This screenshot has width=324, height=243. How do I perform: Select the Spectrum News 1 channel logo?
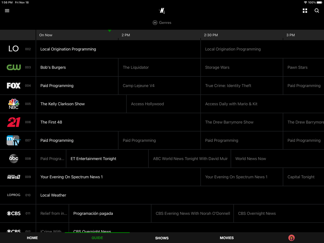[14, 177]
